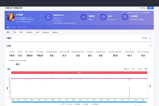Toggle the FPS series in chart legend
The width and height of the screenshot is (159, 106).
(63, 104)
